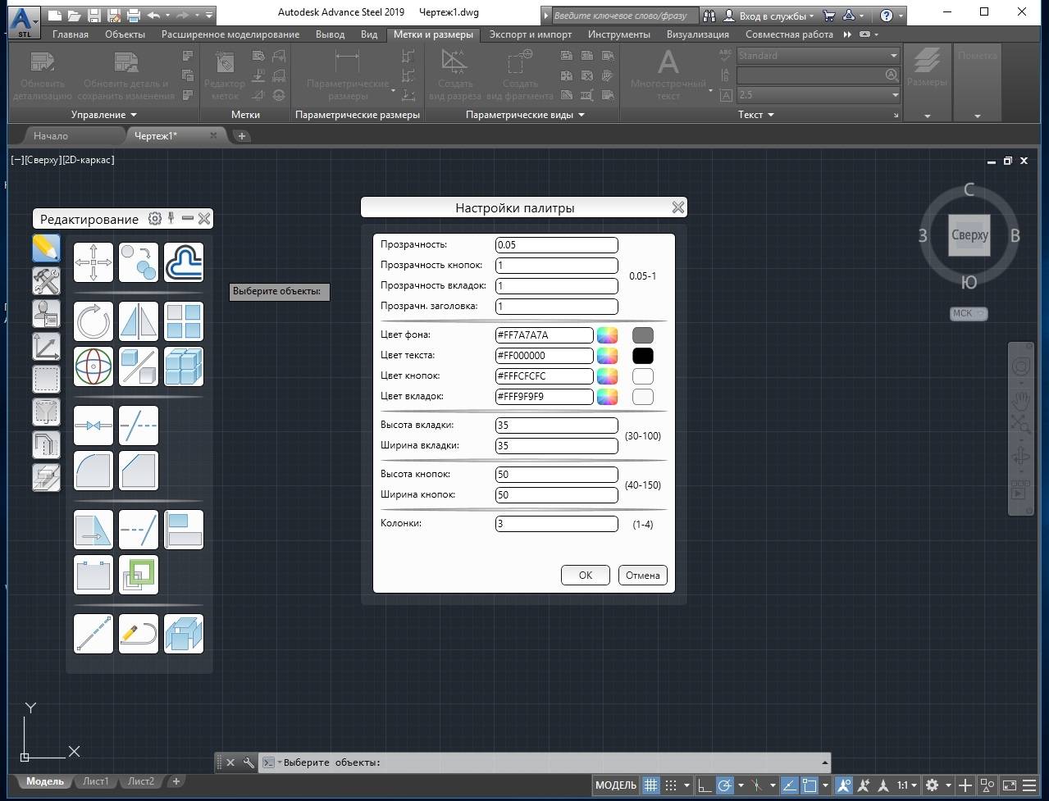Add a new layout with plus button
Viewport: 1049px width, 801px height.
pos(176,781)
